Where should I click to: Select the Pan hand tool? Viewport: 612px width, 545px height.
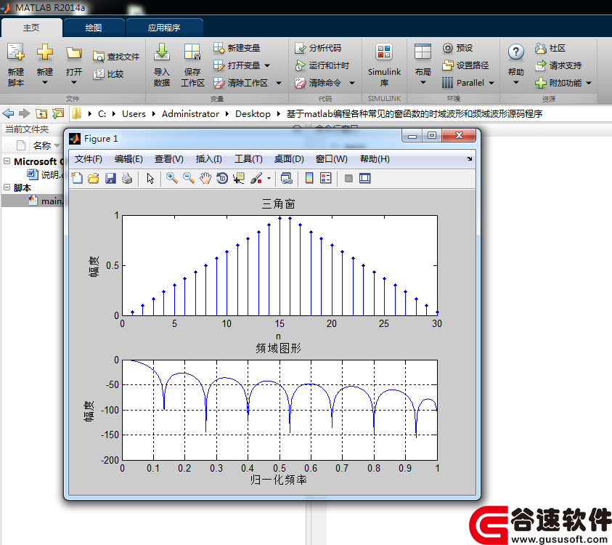pos(205,179)
